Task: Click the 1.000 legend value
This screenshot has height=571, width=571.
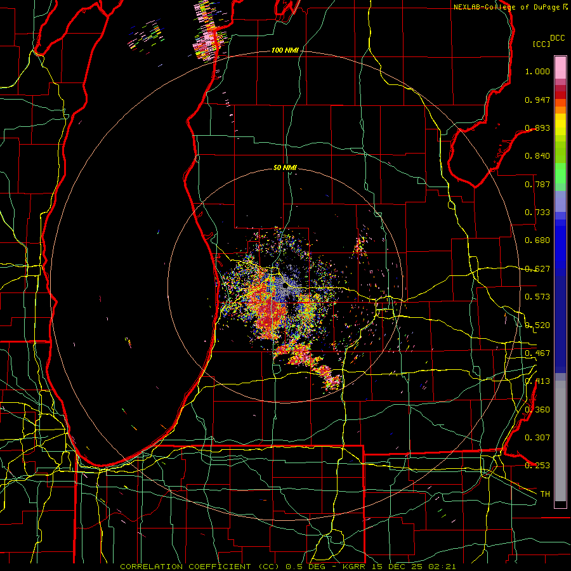Action: click(537, 71)
